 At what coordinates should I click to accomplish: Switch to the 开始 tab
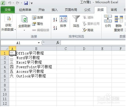click(x=41, y=10)
